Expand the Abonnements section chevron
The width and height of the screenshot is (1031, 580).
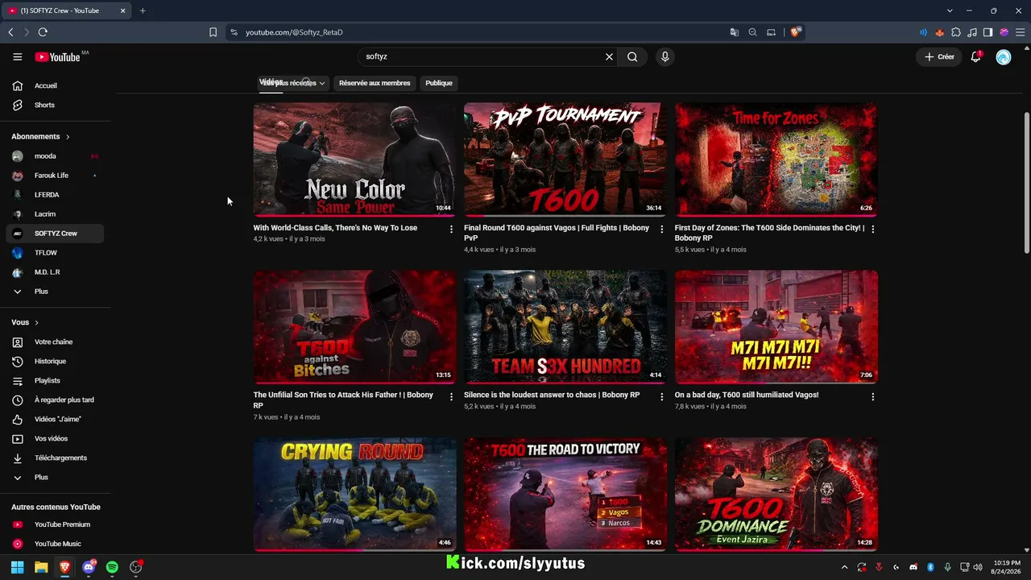68,137
